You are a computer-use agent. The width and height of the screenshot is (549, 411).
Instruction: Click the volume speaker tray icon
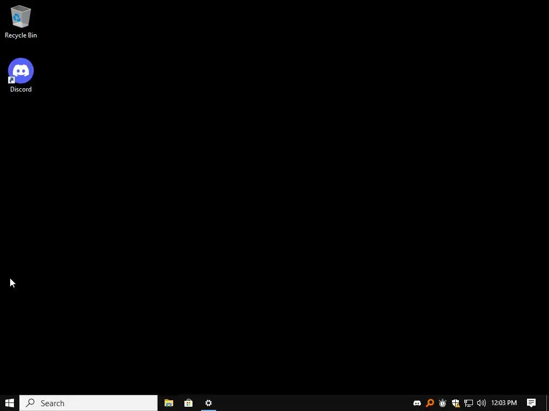[481, 403]
